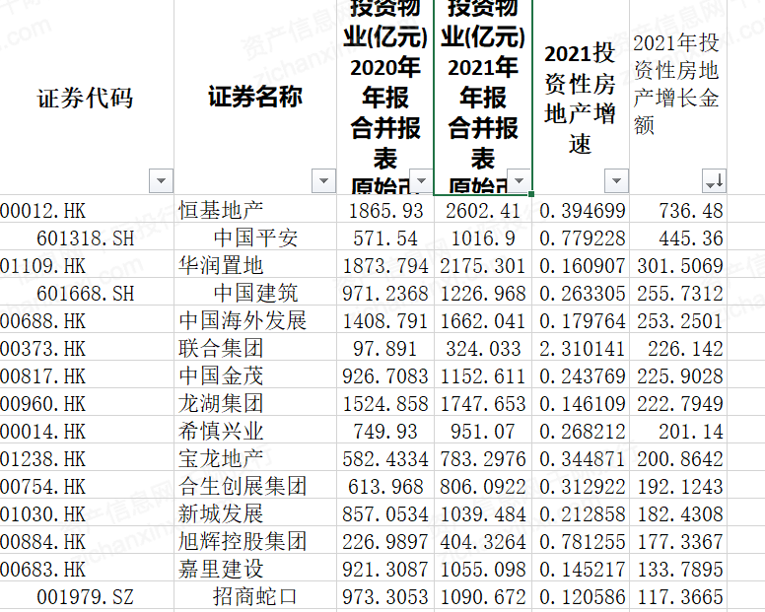Select cell 00754.HK
The image size is (765, 612).
tap(87, 486)
